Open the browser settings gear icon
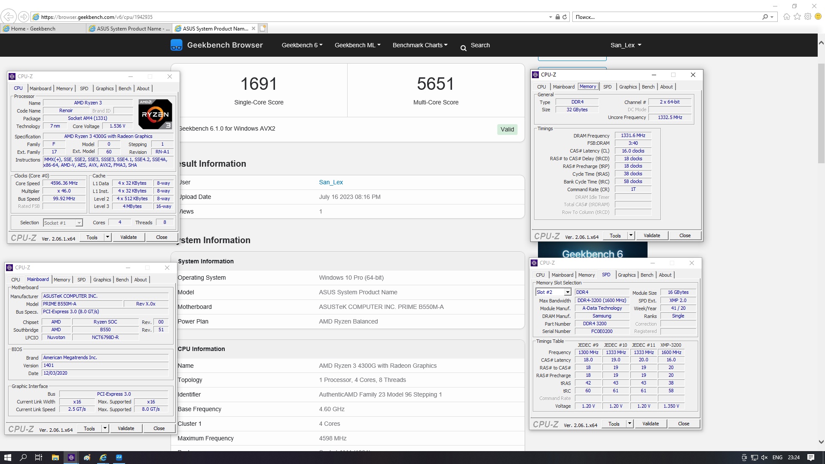 [808, 17]
